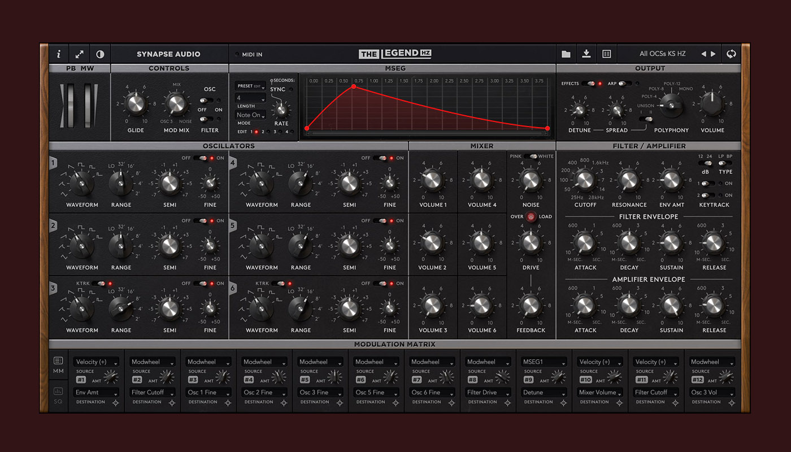Click the mod wheel MW slider
The image size is (791, 452).
point(88,105)
